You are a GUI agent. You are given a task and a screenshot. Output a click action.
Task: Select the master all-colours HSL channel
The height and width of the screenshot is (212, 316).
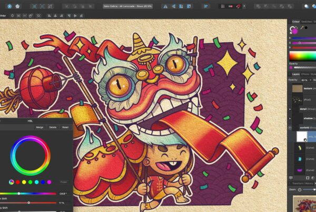point(12,182)
